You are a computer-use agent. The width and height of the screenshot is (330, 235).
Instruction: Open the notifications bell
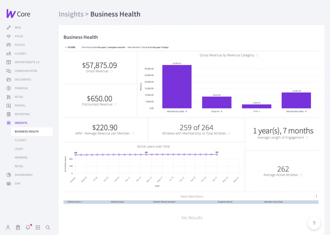click(28, 228)
